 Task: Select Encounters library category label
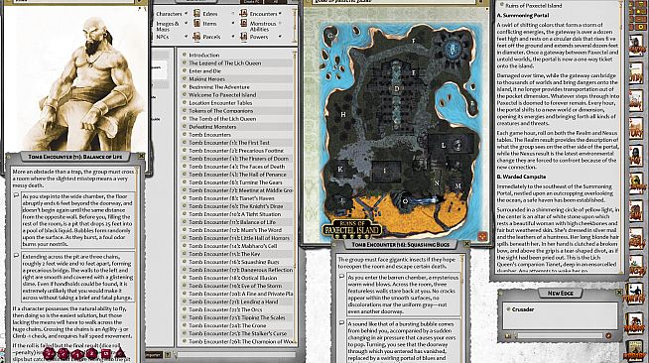[263, 14]
